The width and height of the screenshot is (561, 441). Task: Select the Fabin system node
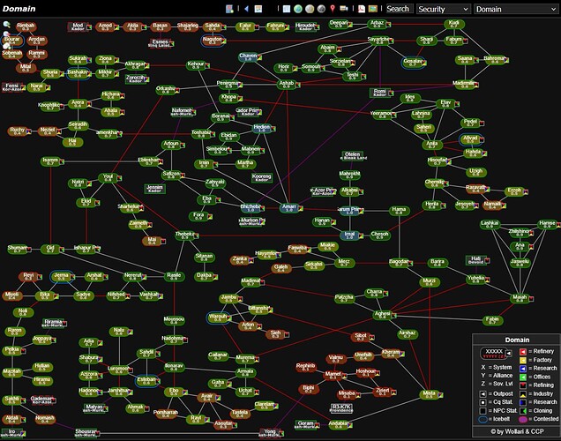pyautogui.click(x=492, y=320)
